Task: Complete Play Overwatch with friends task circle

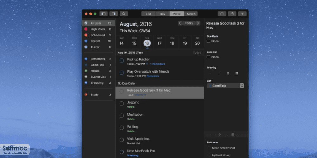Action: coord(121,73)
